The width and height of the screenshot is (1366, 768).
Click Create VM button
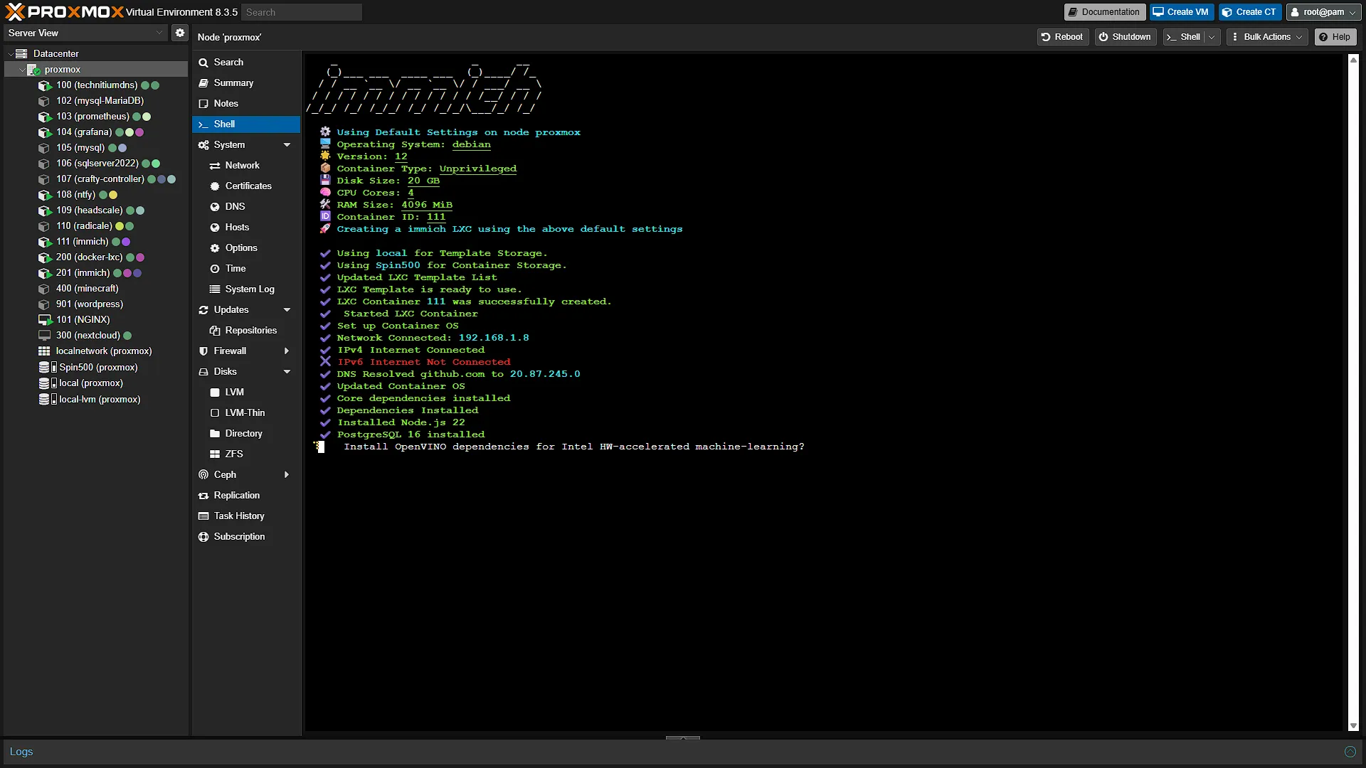1181,12
